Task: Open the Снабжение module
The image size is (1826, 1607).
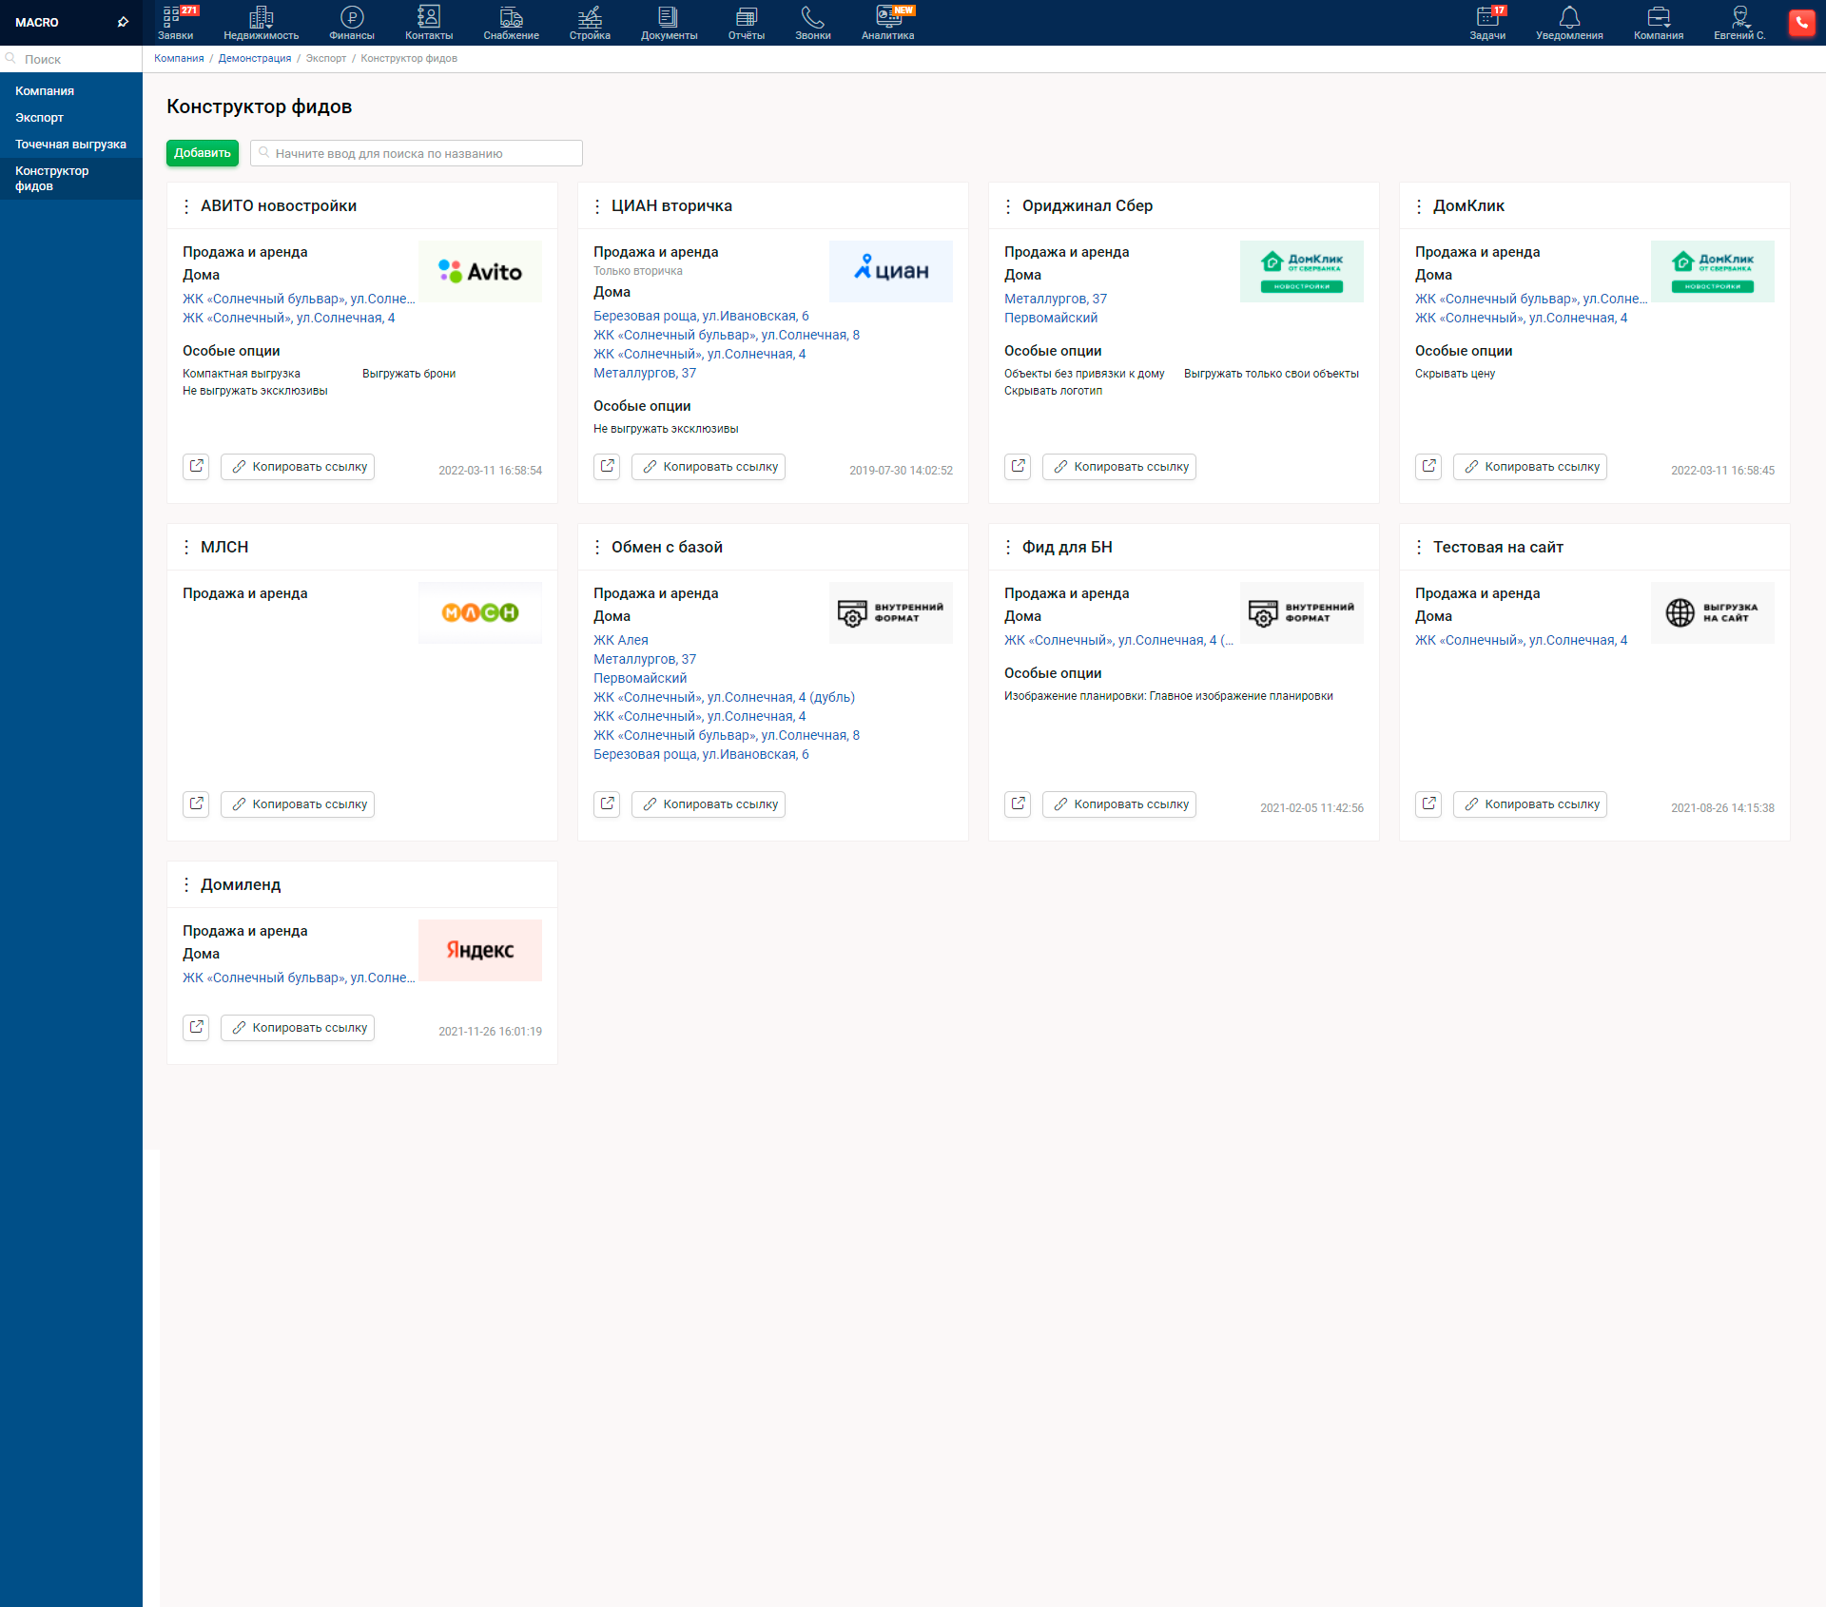Action: 510,22
